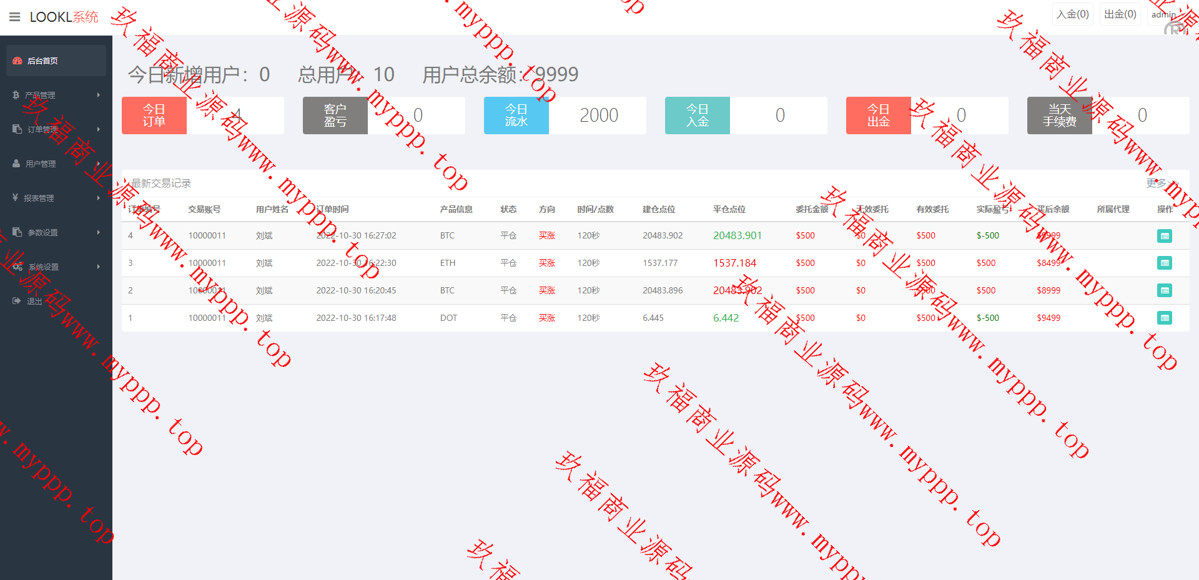Expand the 参数设置 submenu arrow
The width and height of the screenshot is (1199, 580).
point(99,232)
